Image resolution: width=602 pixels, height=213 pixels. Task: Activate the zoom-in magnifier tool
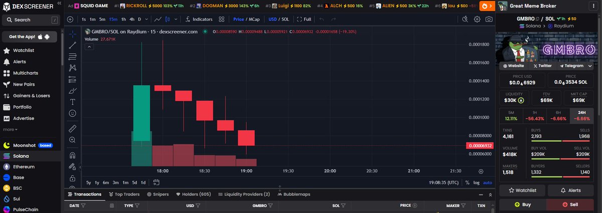tap(72, 140)
